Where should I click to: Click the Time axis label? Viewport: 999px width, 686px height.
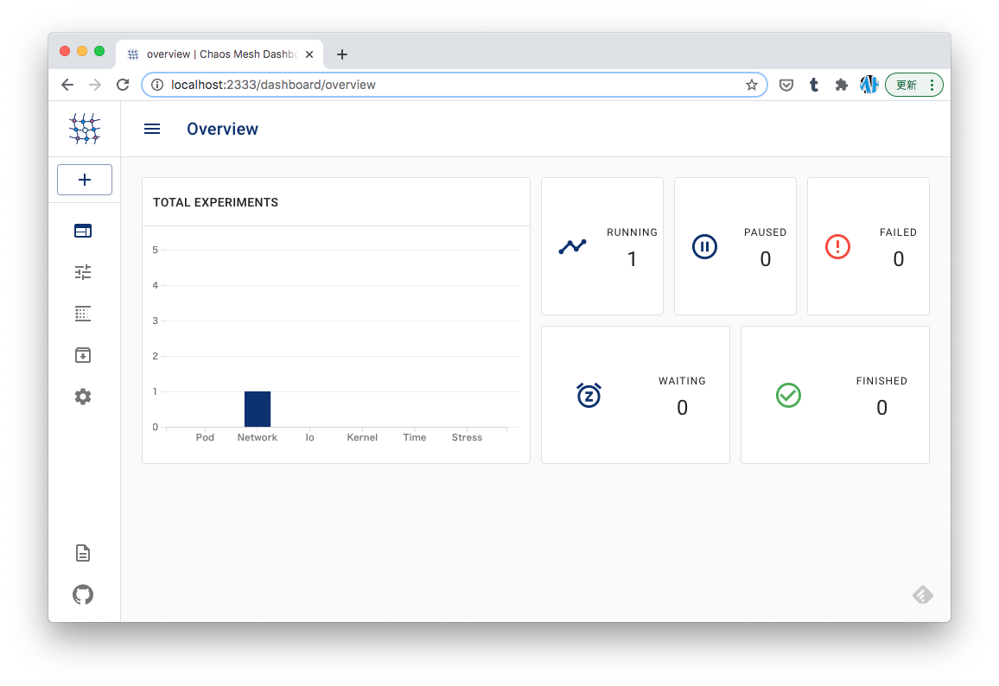tap(415, 437)
